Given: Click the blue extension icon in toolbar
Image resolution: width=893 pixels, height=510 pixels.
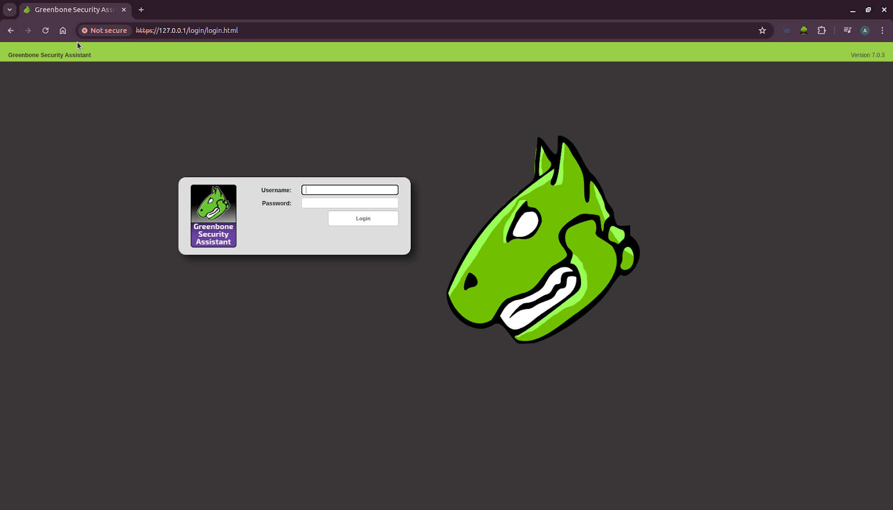Looking at the screenshot, I should coord(787,31).
